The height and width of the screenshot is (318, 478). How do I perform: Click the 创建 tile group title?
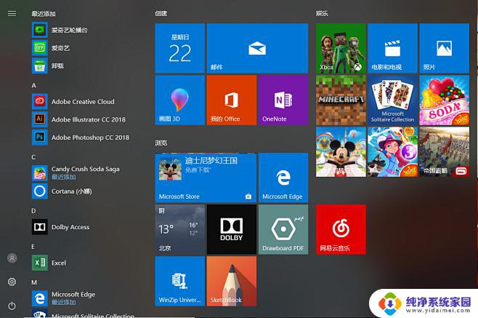pyautogui.click(x=161, y=13)
